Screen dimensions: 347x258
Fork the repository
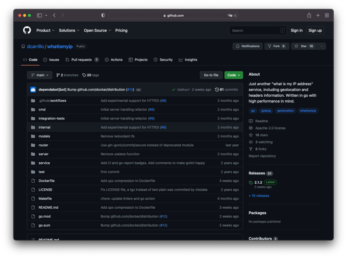click(277, 46)
